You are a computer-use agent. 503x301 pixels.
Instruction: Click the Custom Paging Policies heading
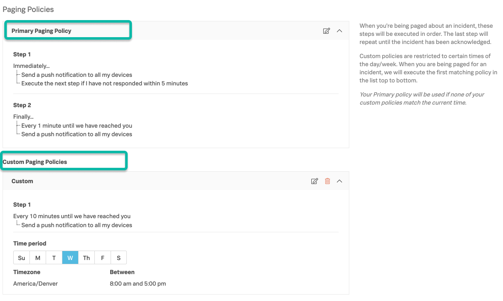pos(35,162)
